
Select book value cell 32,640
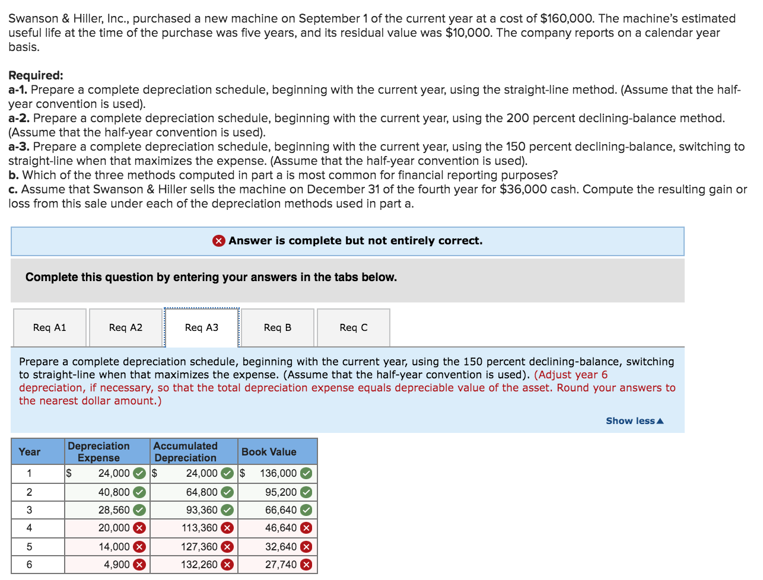point(278,547)
